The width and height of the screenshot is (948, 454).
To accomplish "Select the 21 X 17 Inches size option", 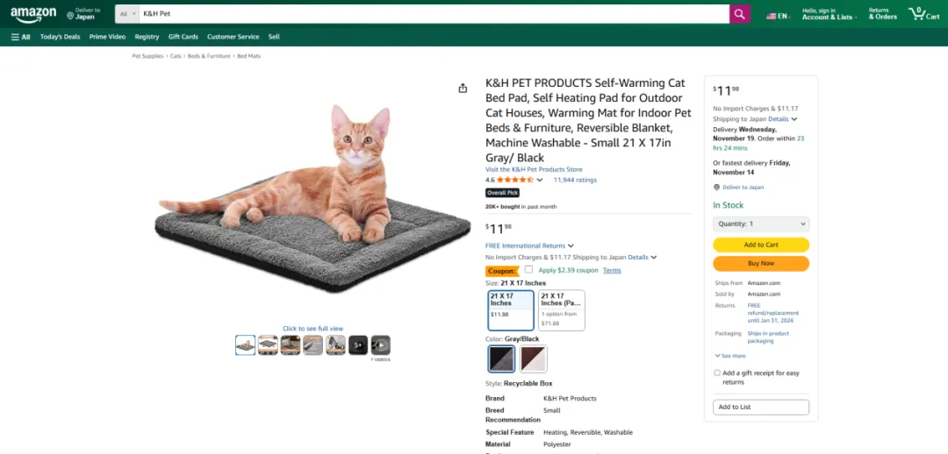I will point(511,309).
